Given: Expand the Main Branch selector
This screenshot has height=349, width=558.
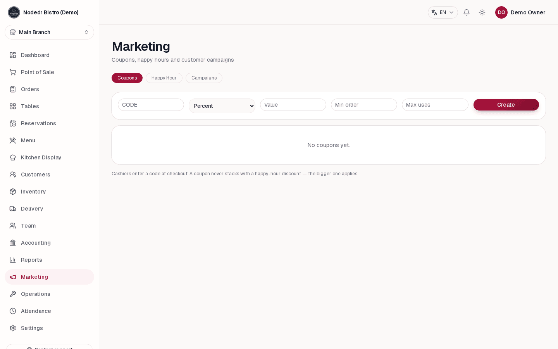Looking at the screenshot, I should click(49, 32).
